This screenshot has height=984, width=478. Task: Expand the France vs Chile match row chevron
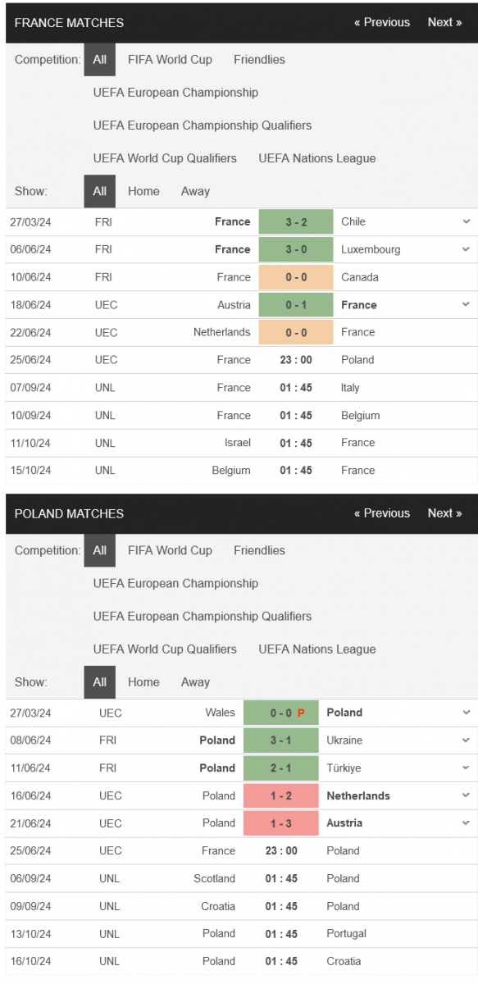pyautogui.click(x=467, y=221)
